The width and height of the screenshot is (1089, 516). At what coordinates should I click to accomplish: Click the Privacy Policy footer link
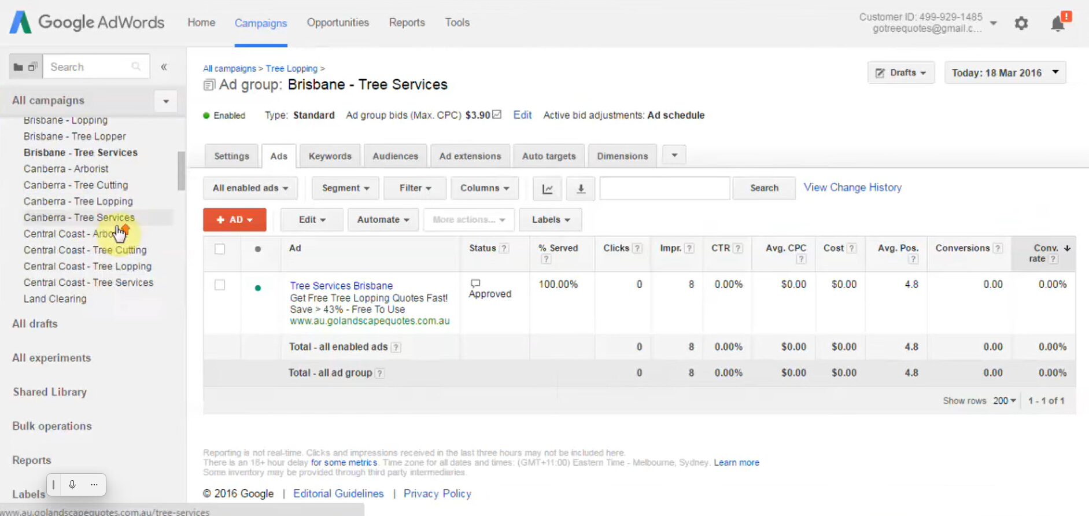click(437, 493)
